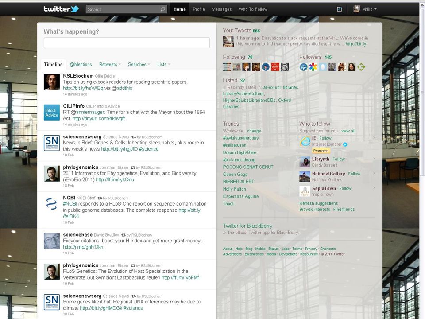This screenshot has height=319, width=425.
Task: Open Messages in the top bar
Action: point(222,9)
